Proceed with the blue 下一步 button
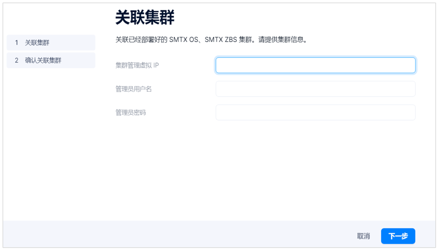The height and width of the screenshot is (251, 438). pyautogui.click(x=398, y=236)
